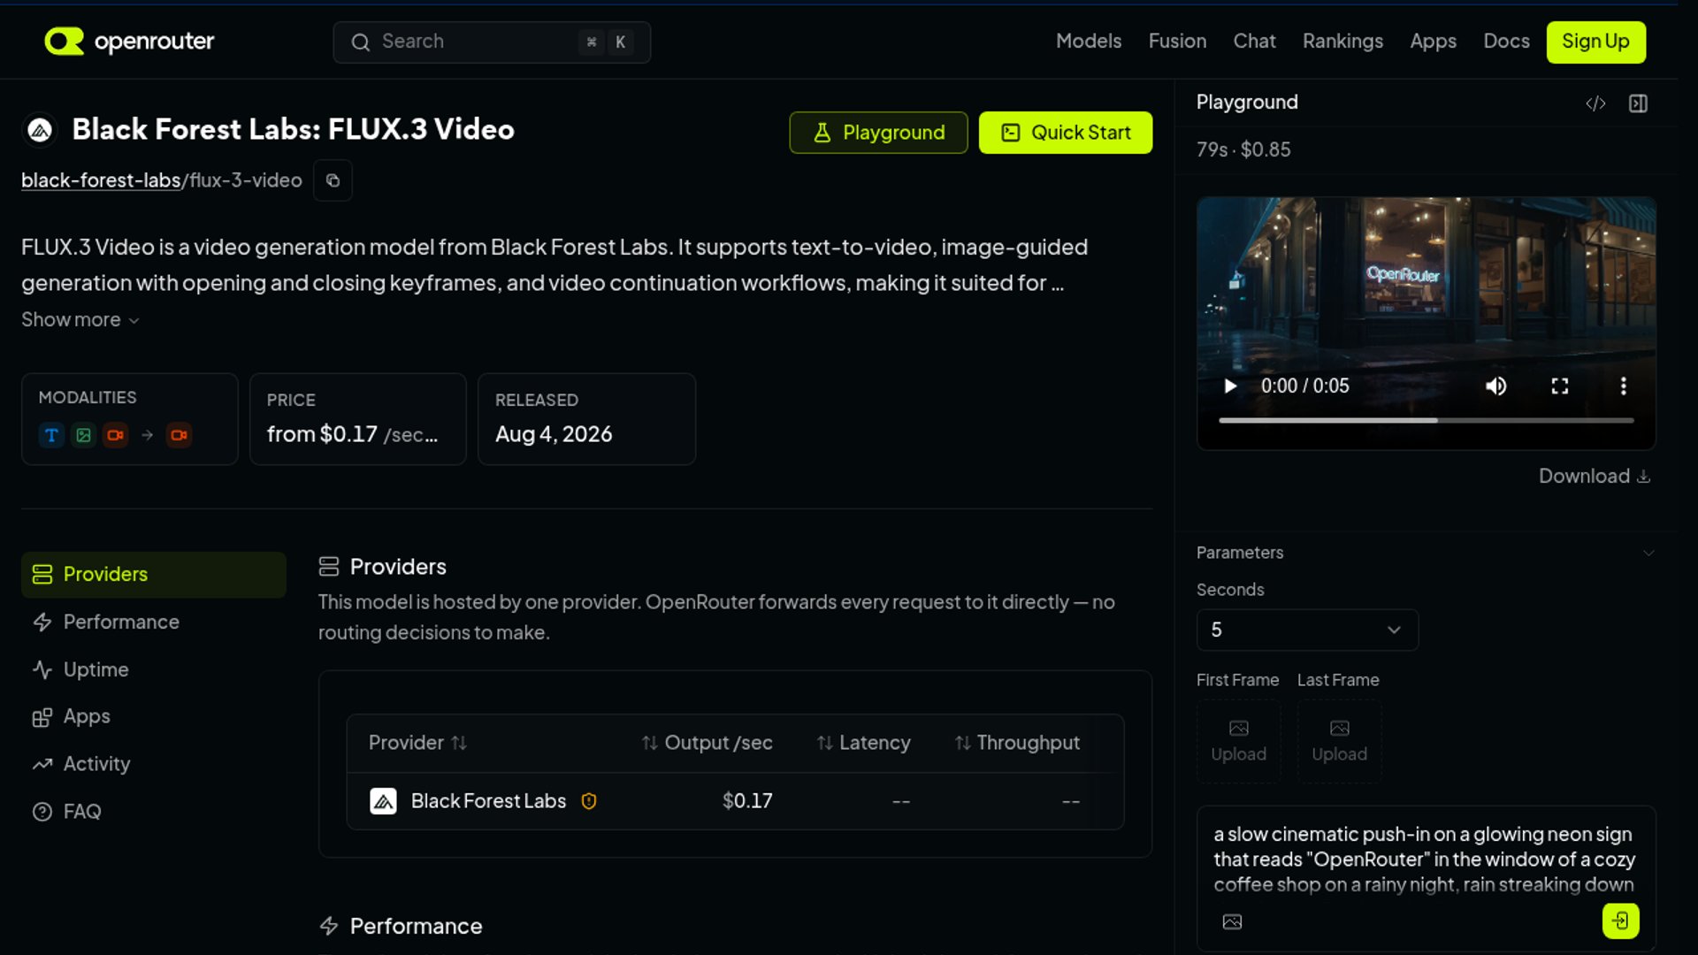Select Apps in the sidebar

coord(154,717)
